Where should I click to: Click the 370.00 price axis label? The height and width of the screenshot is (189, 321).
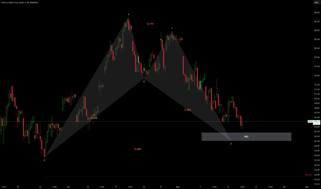pyautogui.click(x=317, y=99)
